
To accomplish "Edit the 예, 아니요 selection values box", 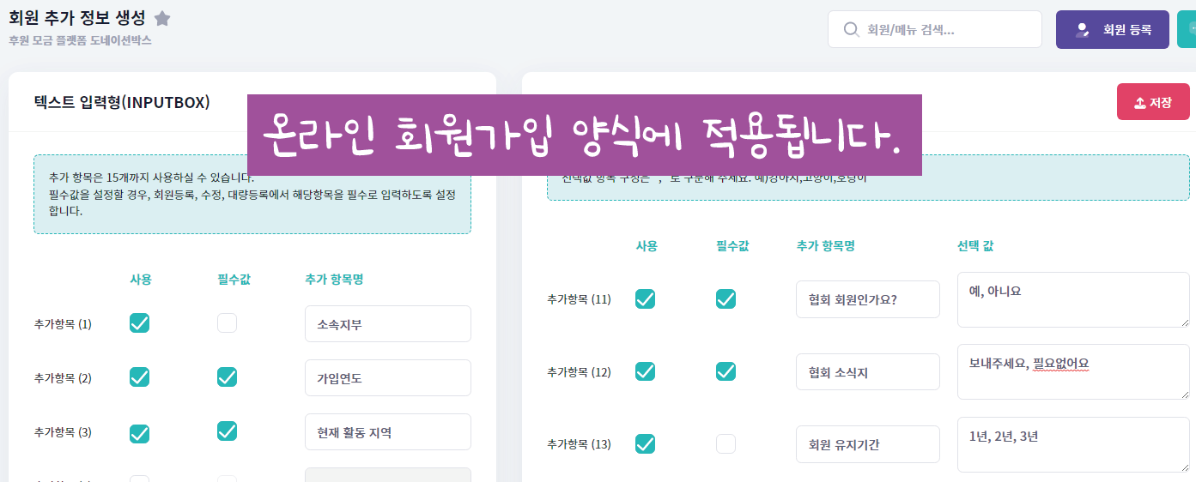I will click(x=1072, y=299).
